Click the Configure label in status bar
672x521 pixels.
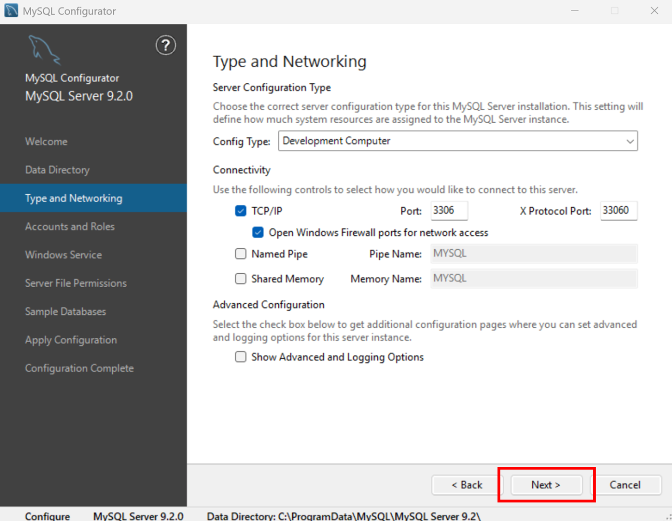(48, 516)
